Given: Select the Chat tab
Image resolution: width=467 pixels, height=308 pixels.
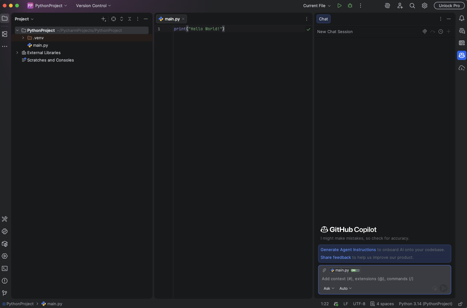Looking at the screenshot, I should [323, 19].
